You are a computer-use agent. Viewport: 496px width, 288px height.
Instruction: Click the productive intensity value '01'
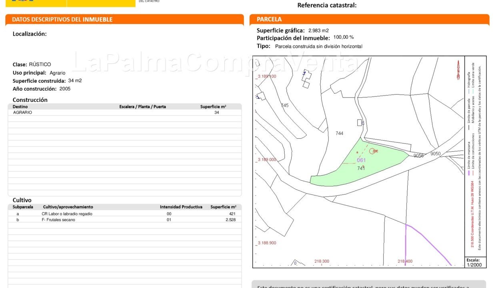coord(169,220)
